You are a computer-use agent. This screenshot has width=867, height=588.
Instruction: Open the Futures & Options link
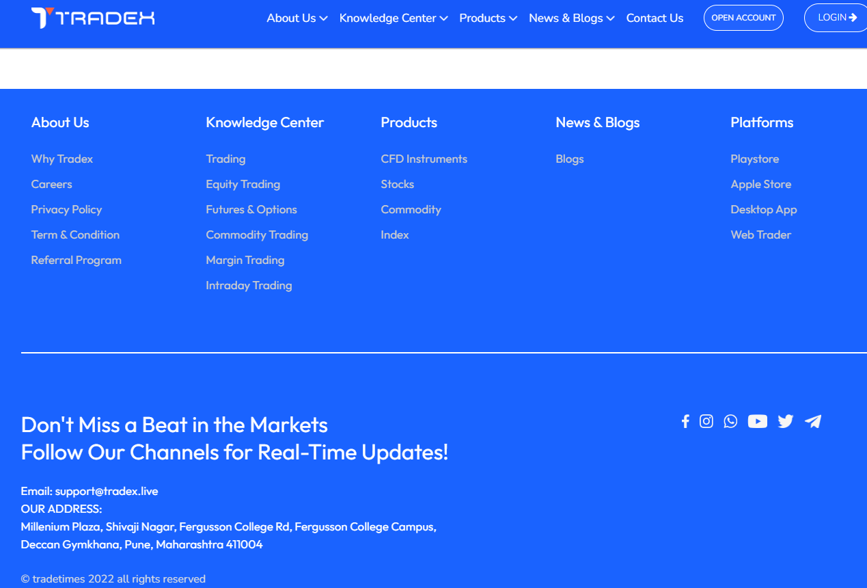251,209
